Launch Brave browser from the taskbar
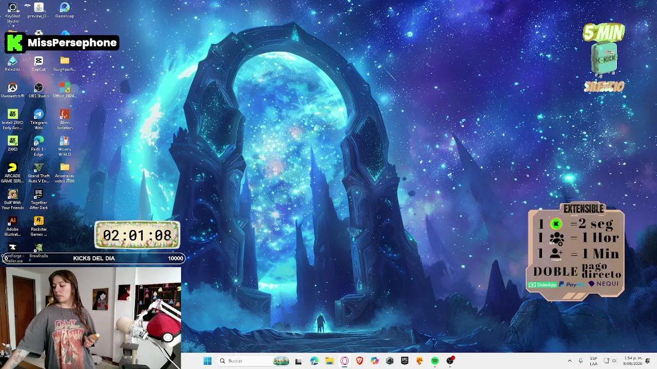The width and height of the screenshot is (657, 369). tap(359, 361)
